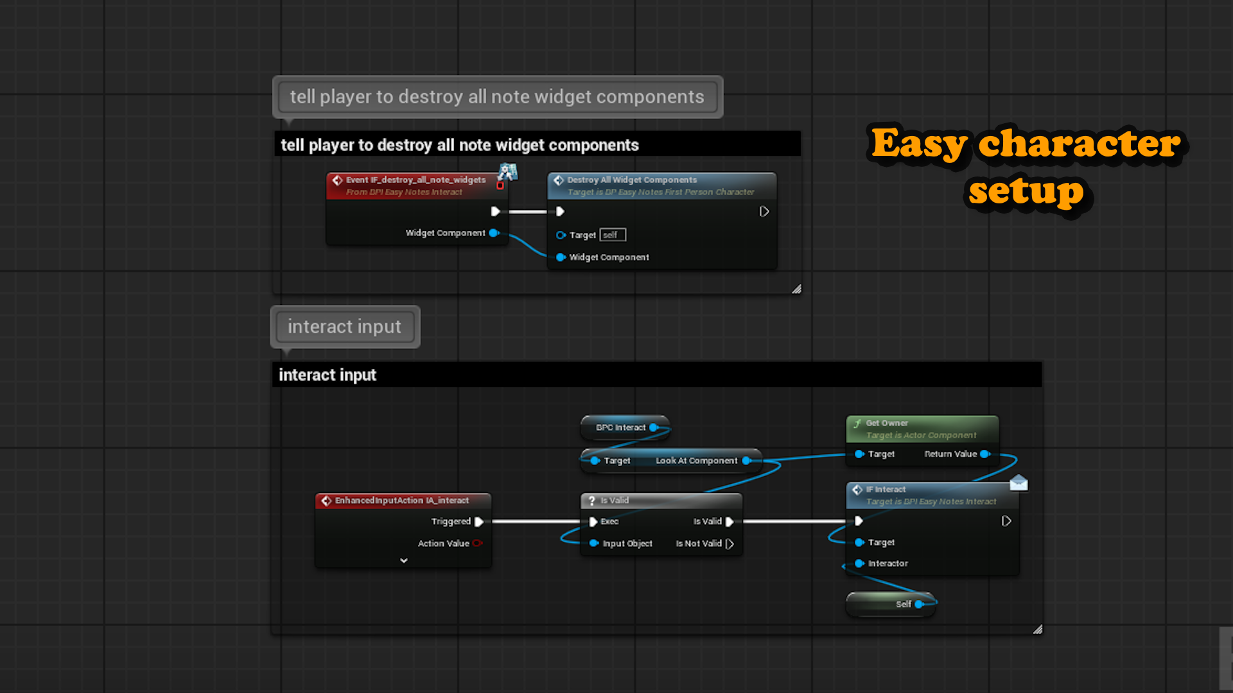1233x693 pixels.
Task: Click the resize handle of the destroy widgets comment
Action: 796,289
